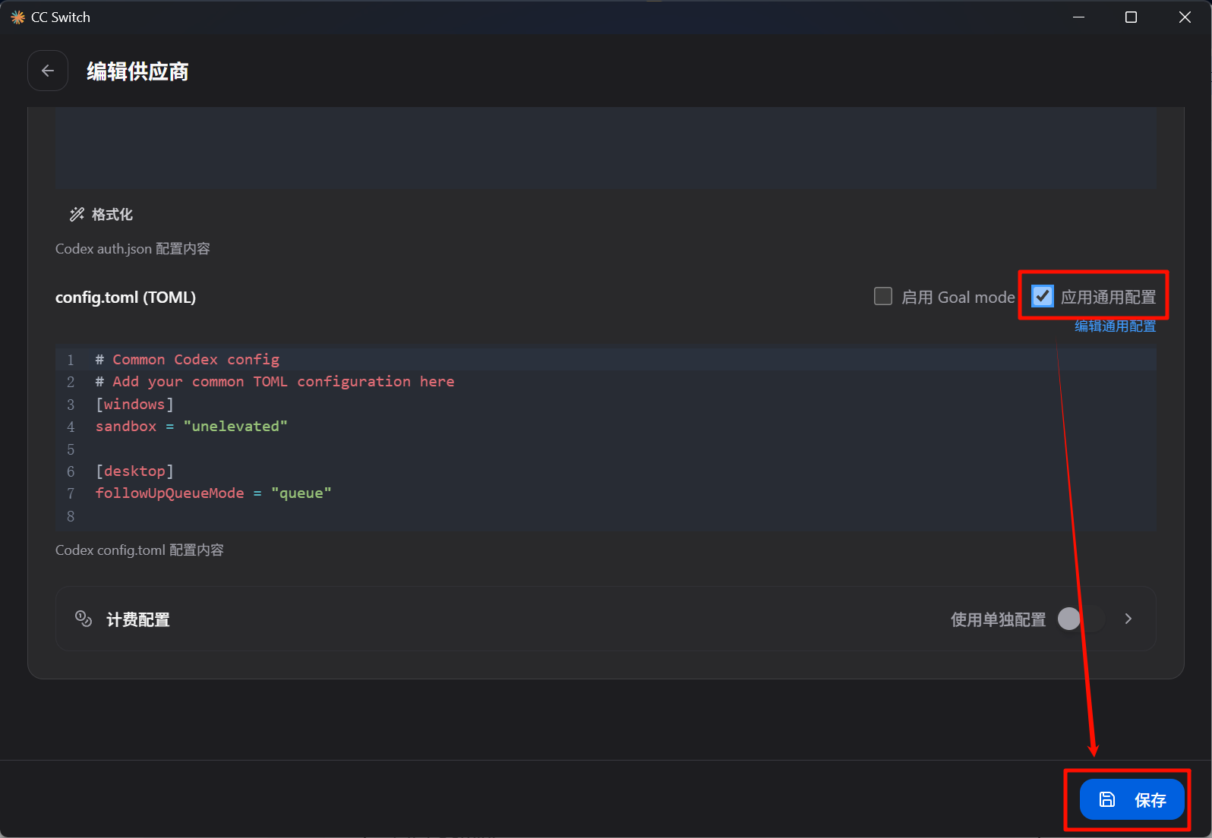Image resolution: width=1212 pixels, height=838 pixels.
Task: Click the '# Common Codex config' comment line
Action: pyautogui.click(x=187, y=359)
